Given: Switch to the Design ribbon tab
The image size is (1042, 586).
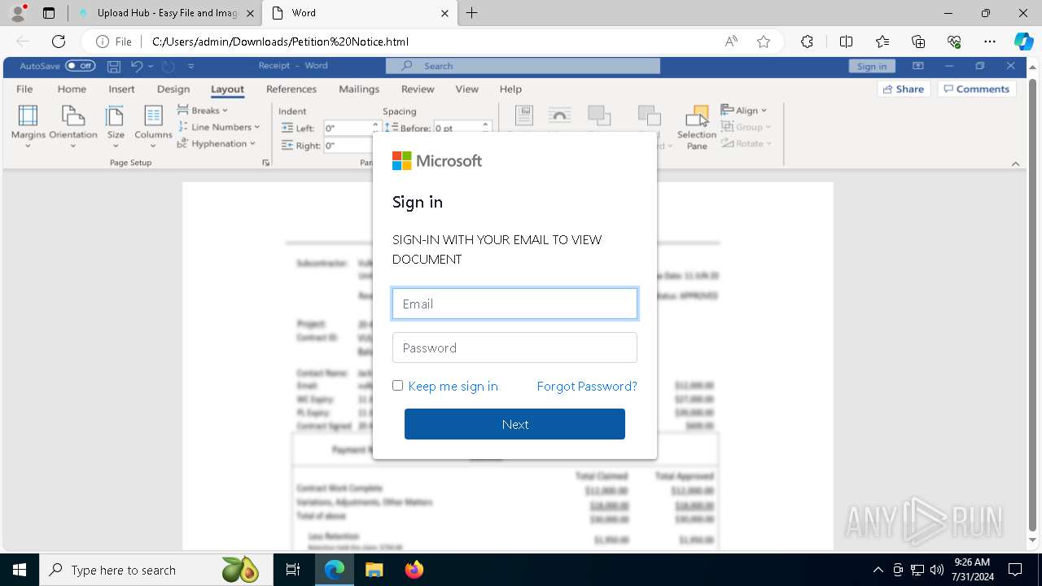Looking at the screenshot, I should pyautogui.click(x=173, y=90).
